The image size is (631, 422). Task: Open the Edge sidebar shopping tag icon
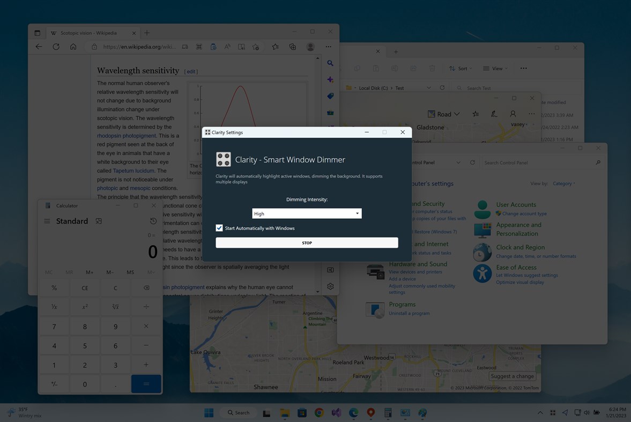tap(330, 96)
